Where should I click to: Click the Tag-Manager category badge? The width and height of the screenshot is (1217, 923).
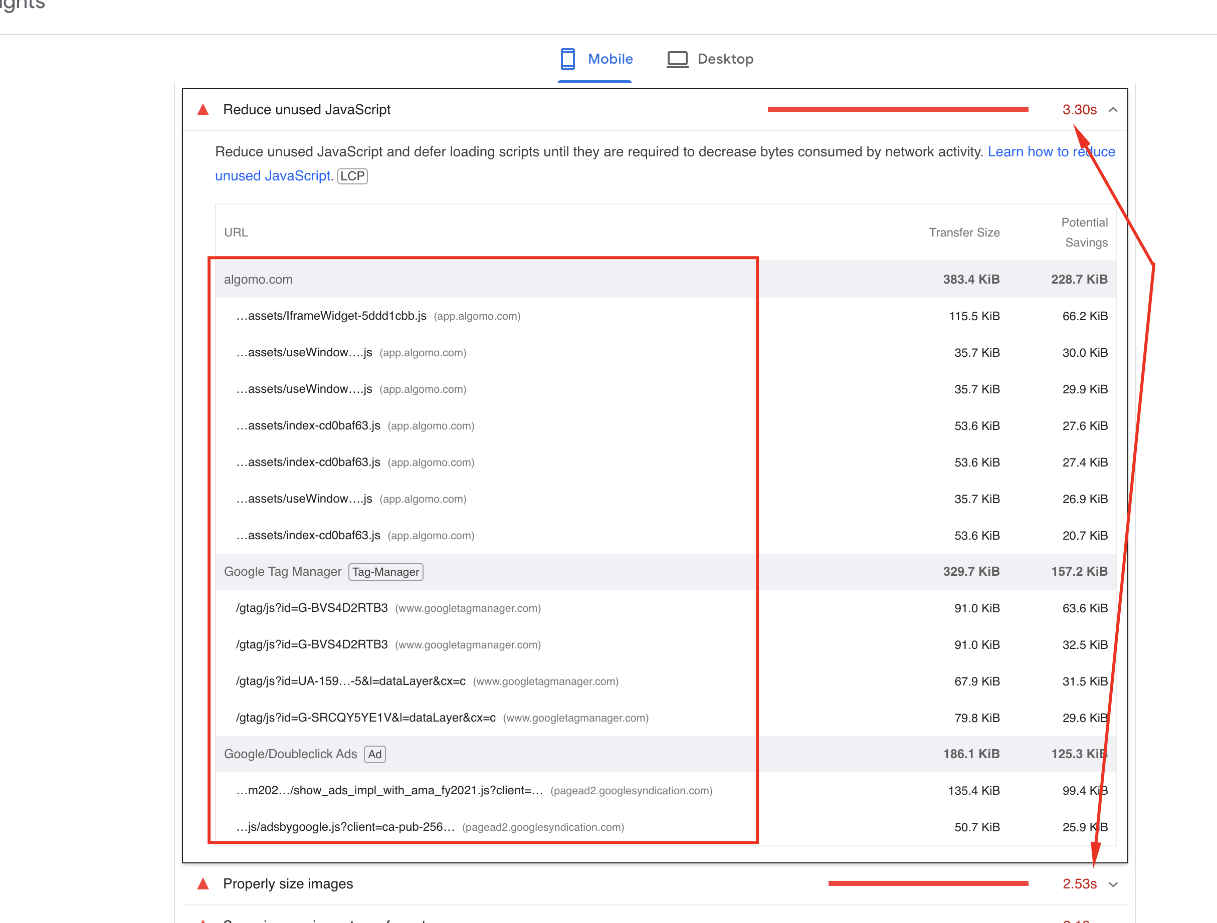pos(385,572)
